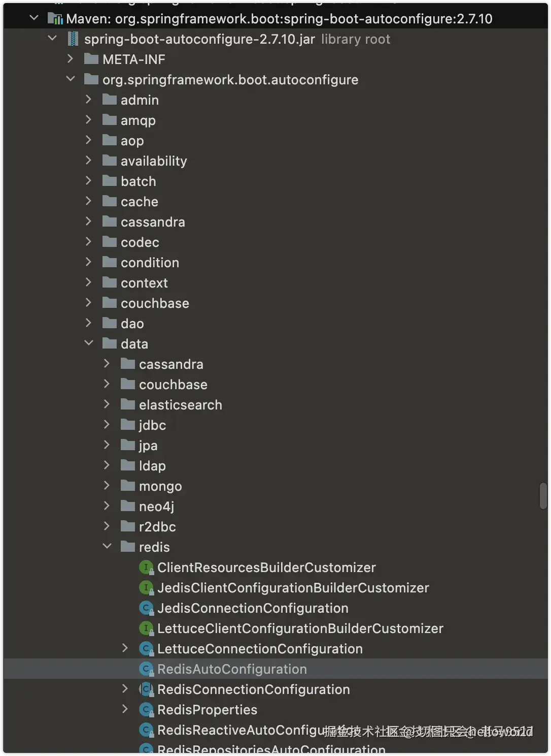Click the jar archive icon for spring-boot-autoconfigure-2.7.10.jar
Screen dimensions: 551x756
coord(73,39)
